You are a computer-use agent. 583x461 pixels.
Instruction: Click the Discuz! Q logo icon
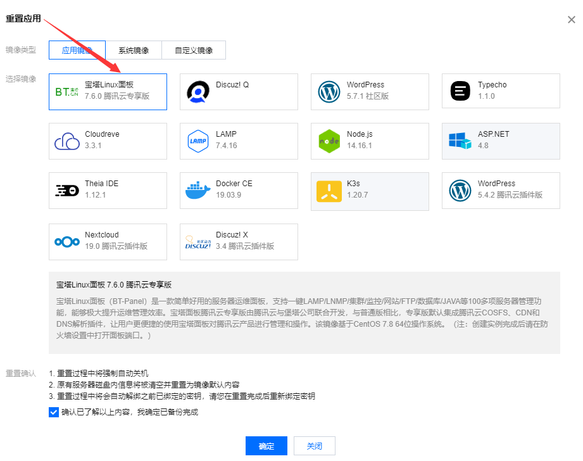click(197, 92)
